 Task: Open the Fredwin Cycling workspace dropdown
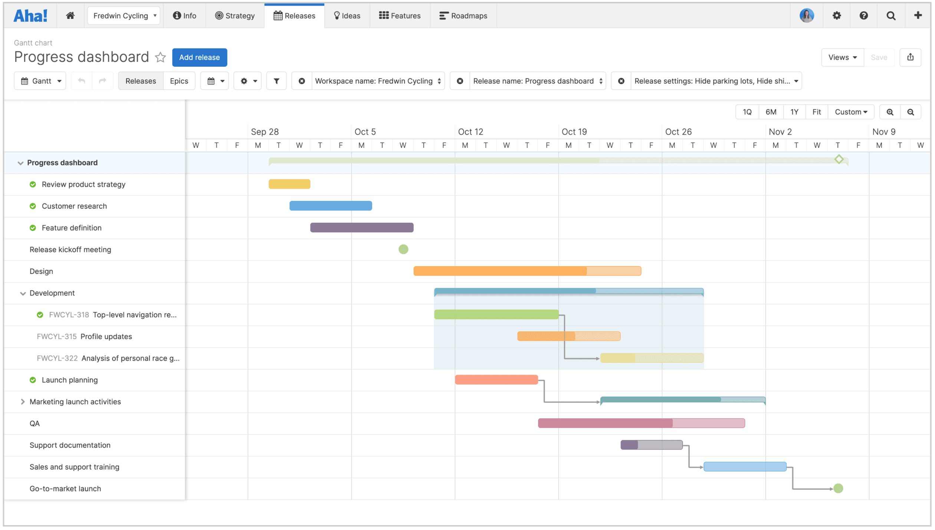[x=124, y=16]
